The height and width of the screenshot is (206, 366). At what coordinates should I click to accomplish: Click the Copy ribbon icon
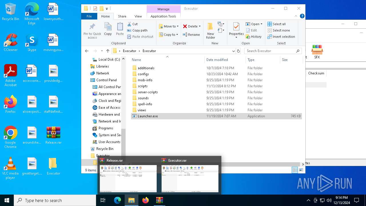[108, 29]
